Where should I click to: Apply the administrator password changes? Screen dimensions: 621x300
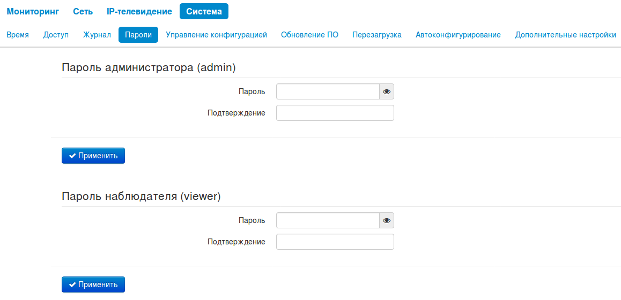click(93, 156)
